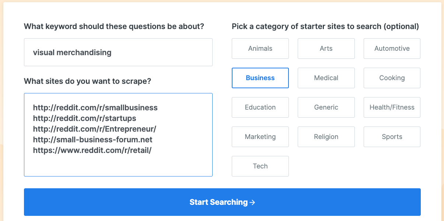Screen dimensions: 444x221
Task: Choose the Sports category
Action: [x=392, y=137]
